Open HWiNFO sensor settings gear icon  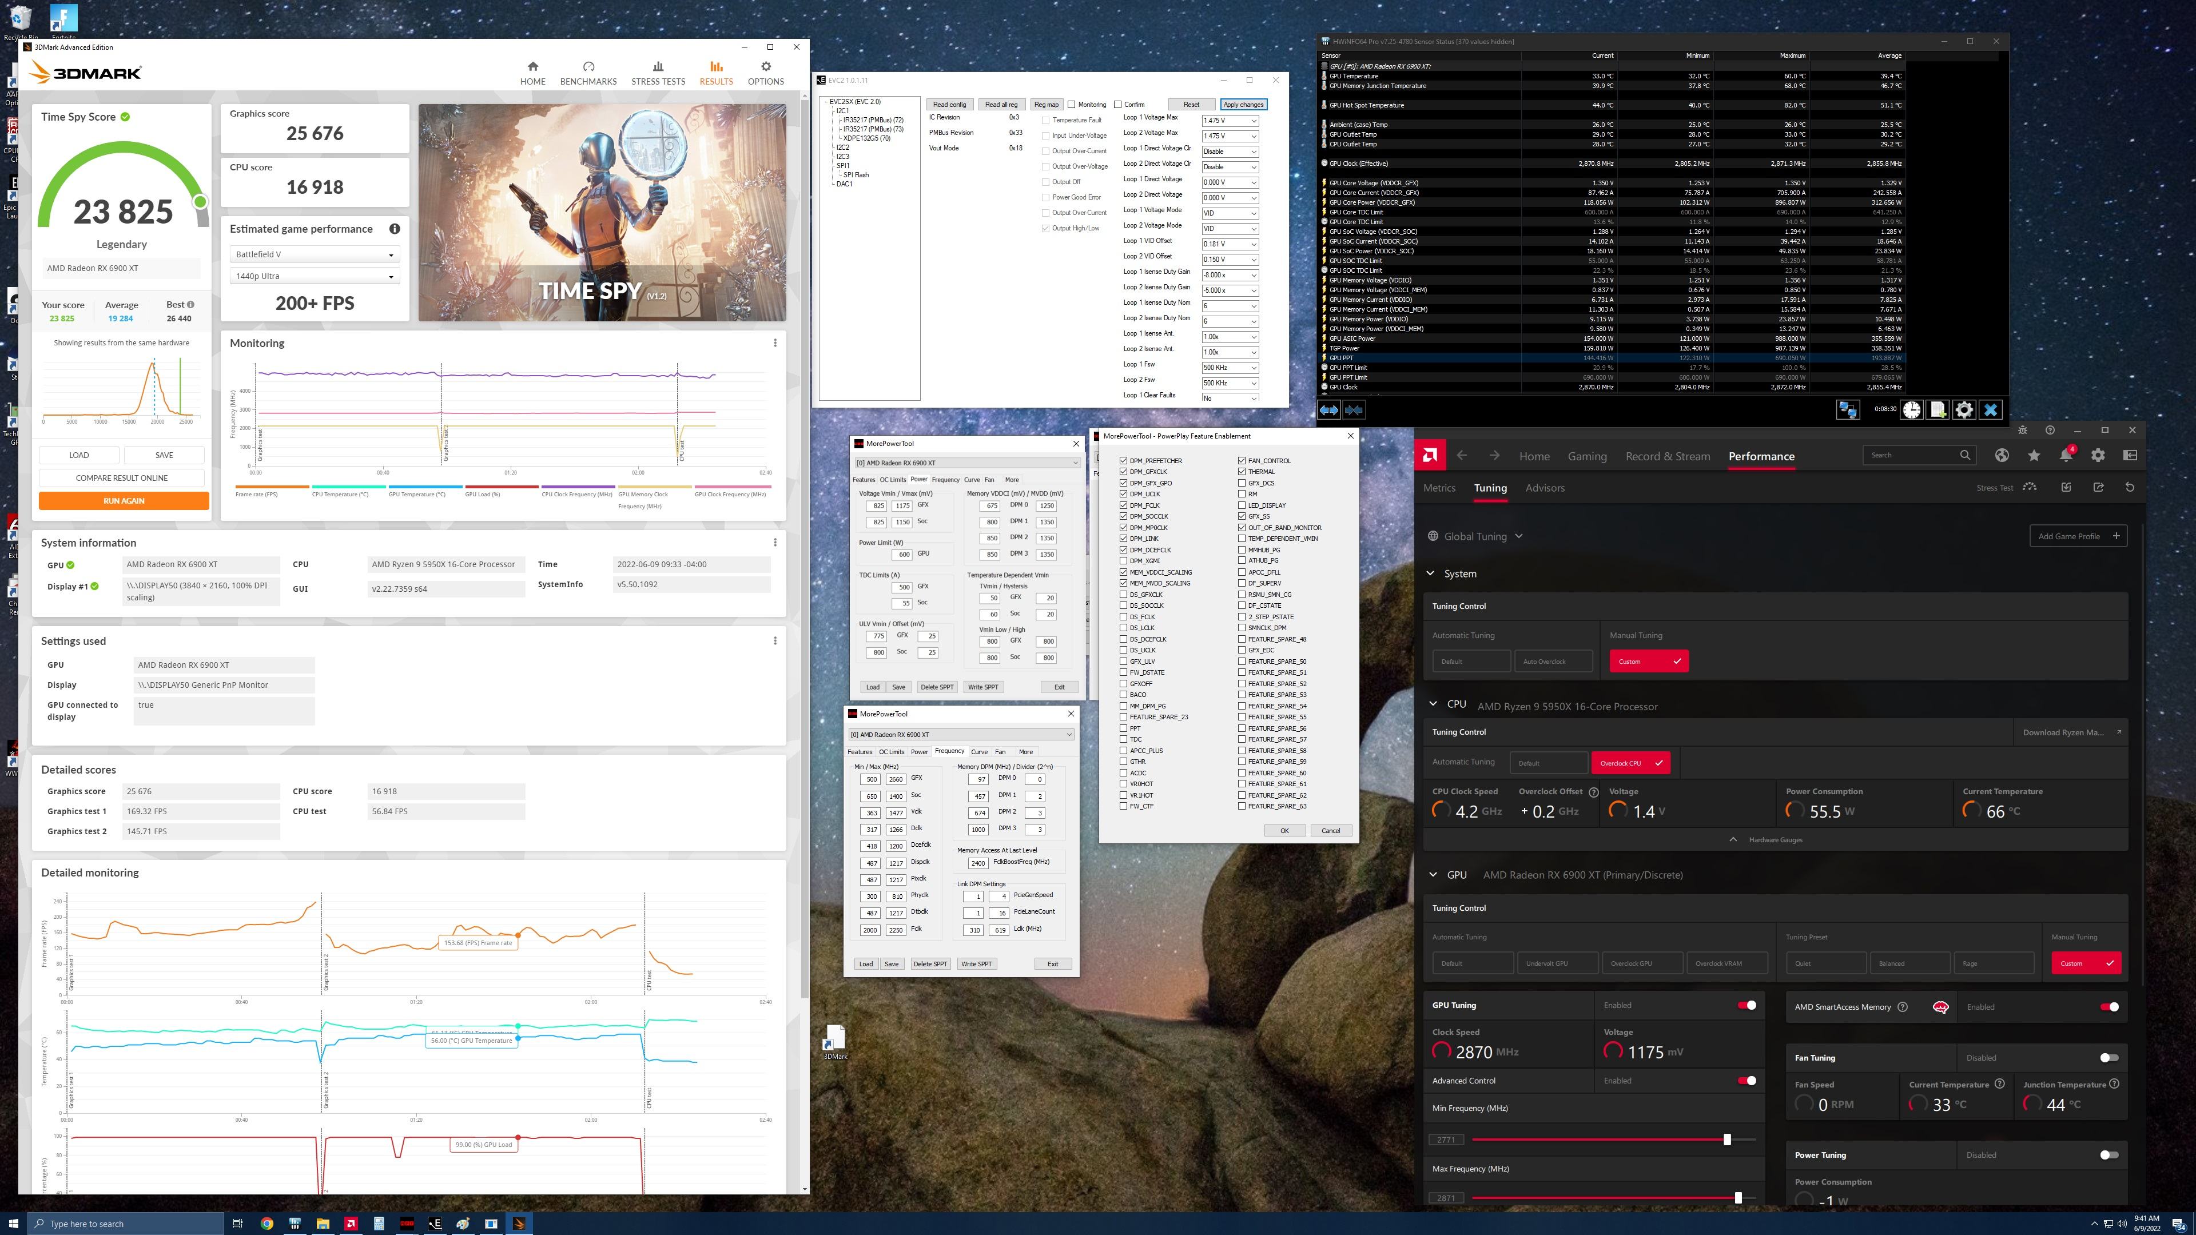click(1964, 410)
